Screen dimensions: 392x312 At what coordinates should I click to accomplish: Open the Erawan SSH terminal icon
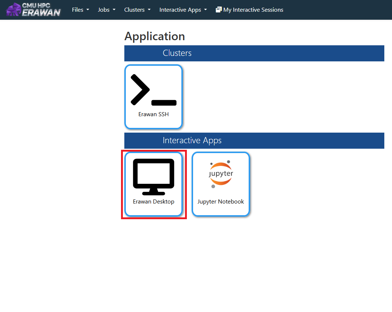[154, 90]
